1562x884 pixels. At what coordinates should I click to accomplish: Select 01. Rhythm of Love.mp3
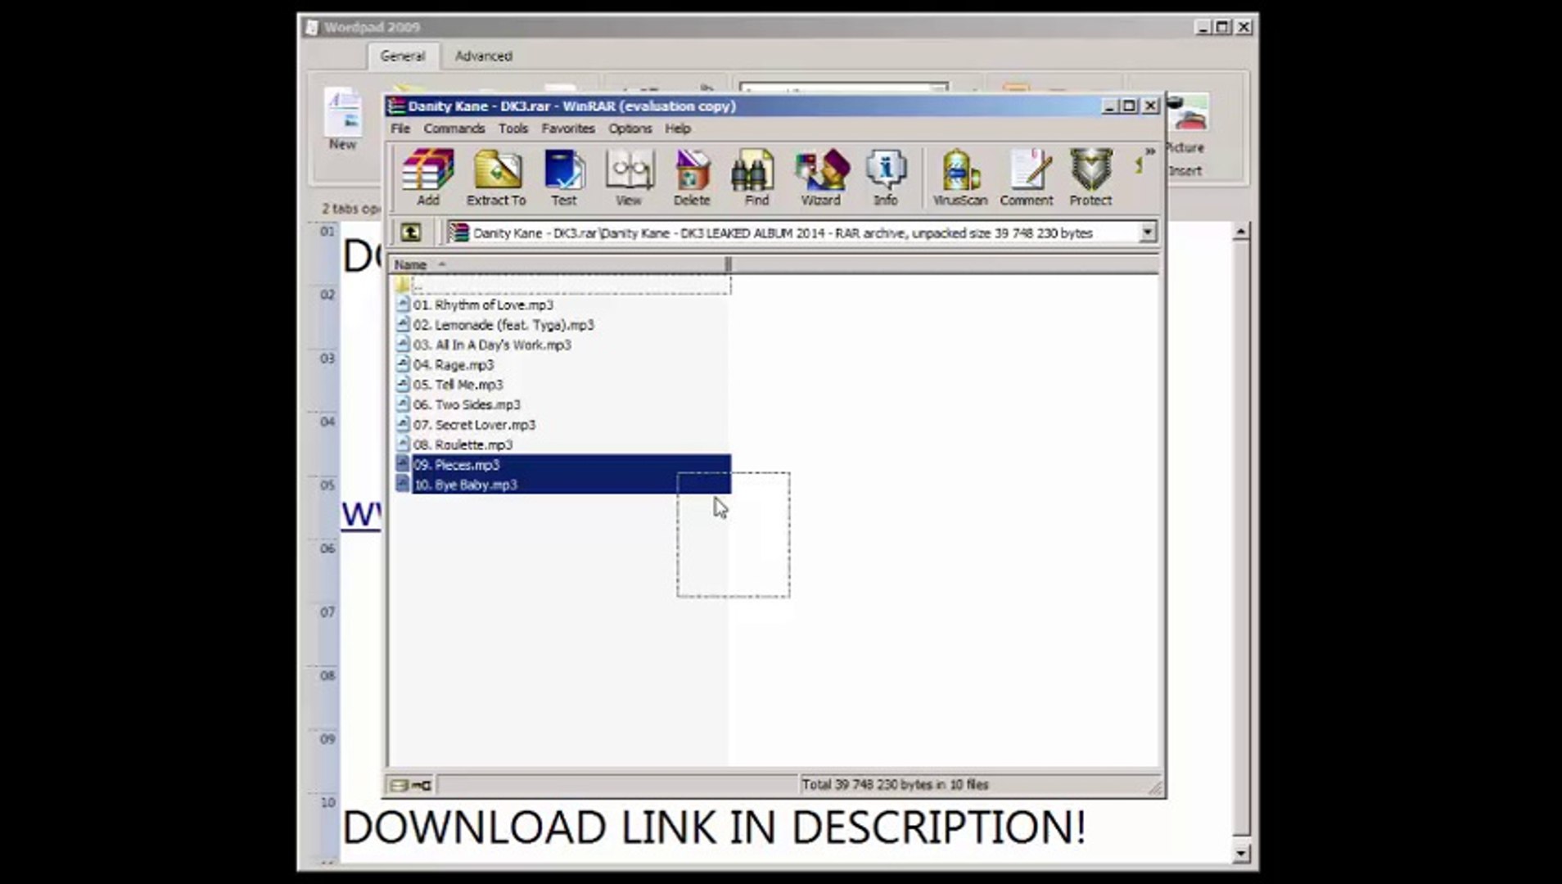click(483, 304)
